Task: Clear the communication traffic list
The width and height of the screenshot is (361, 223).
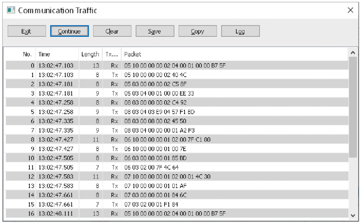Action: (112, 31)
